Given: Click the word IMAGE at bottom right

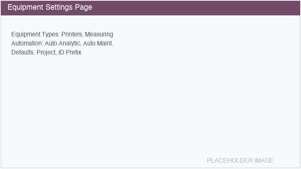Looking at the screenshot, I should (x=264, y=161).
